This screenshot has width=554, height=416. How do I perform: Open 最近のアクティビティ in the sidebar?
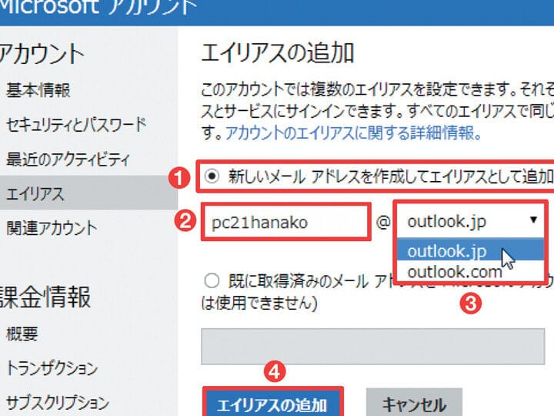coord(68,159)
